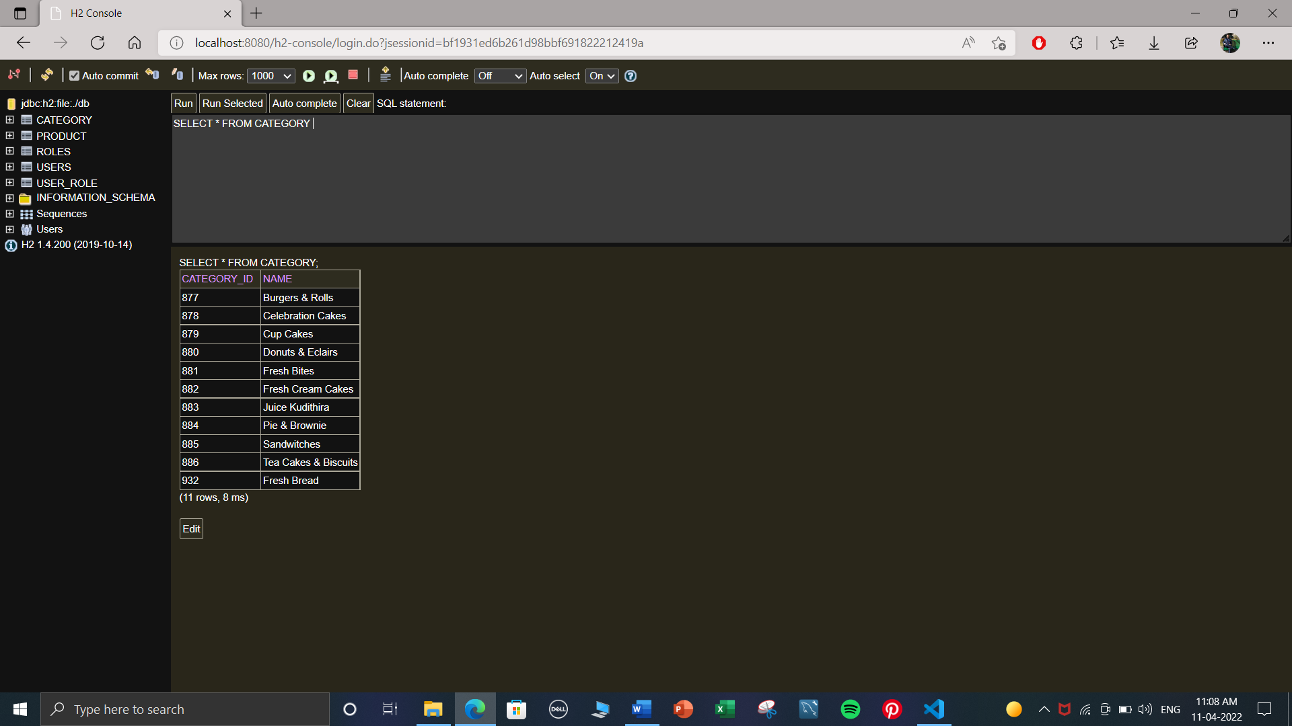Screen dimensions: 1292x726
Task: Click the 'Juice Kudithira' cell
Action: click(x=310, y=407)
